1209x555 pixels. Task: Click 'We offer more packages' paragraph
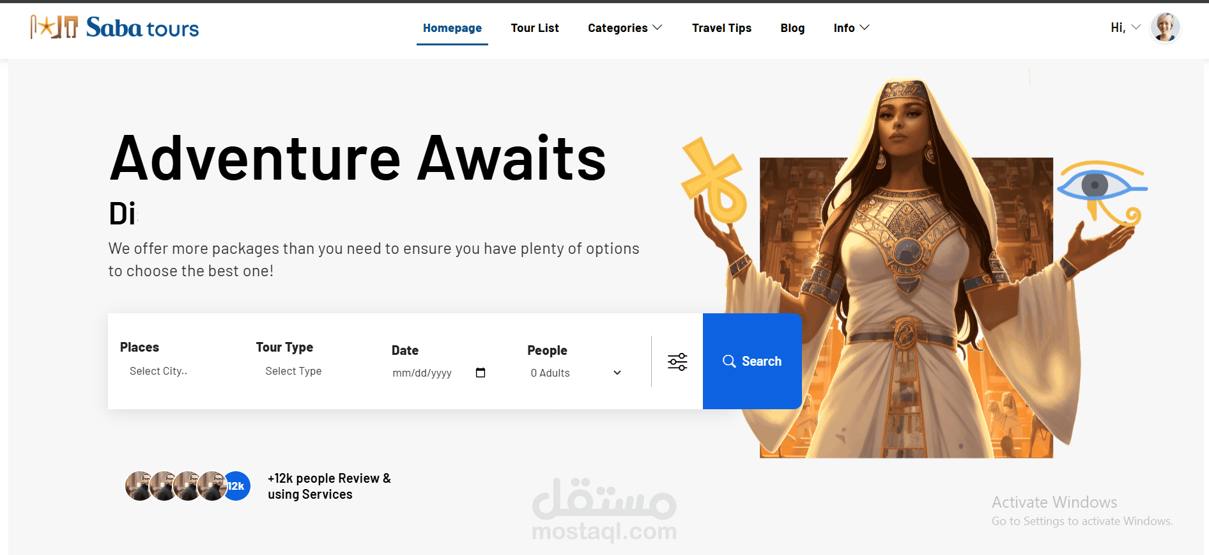tap(374, 260)
